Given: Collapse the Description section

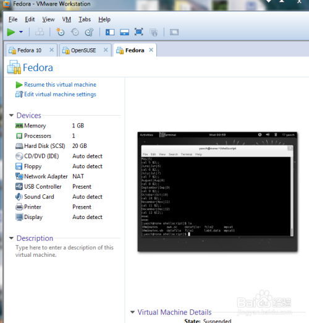Looking at the screenshot, I should (11, 238).
